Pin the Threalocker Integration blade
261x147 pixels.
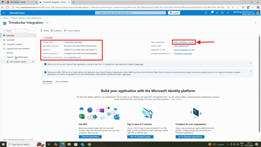pyautogui.click(x=47, y=23)
